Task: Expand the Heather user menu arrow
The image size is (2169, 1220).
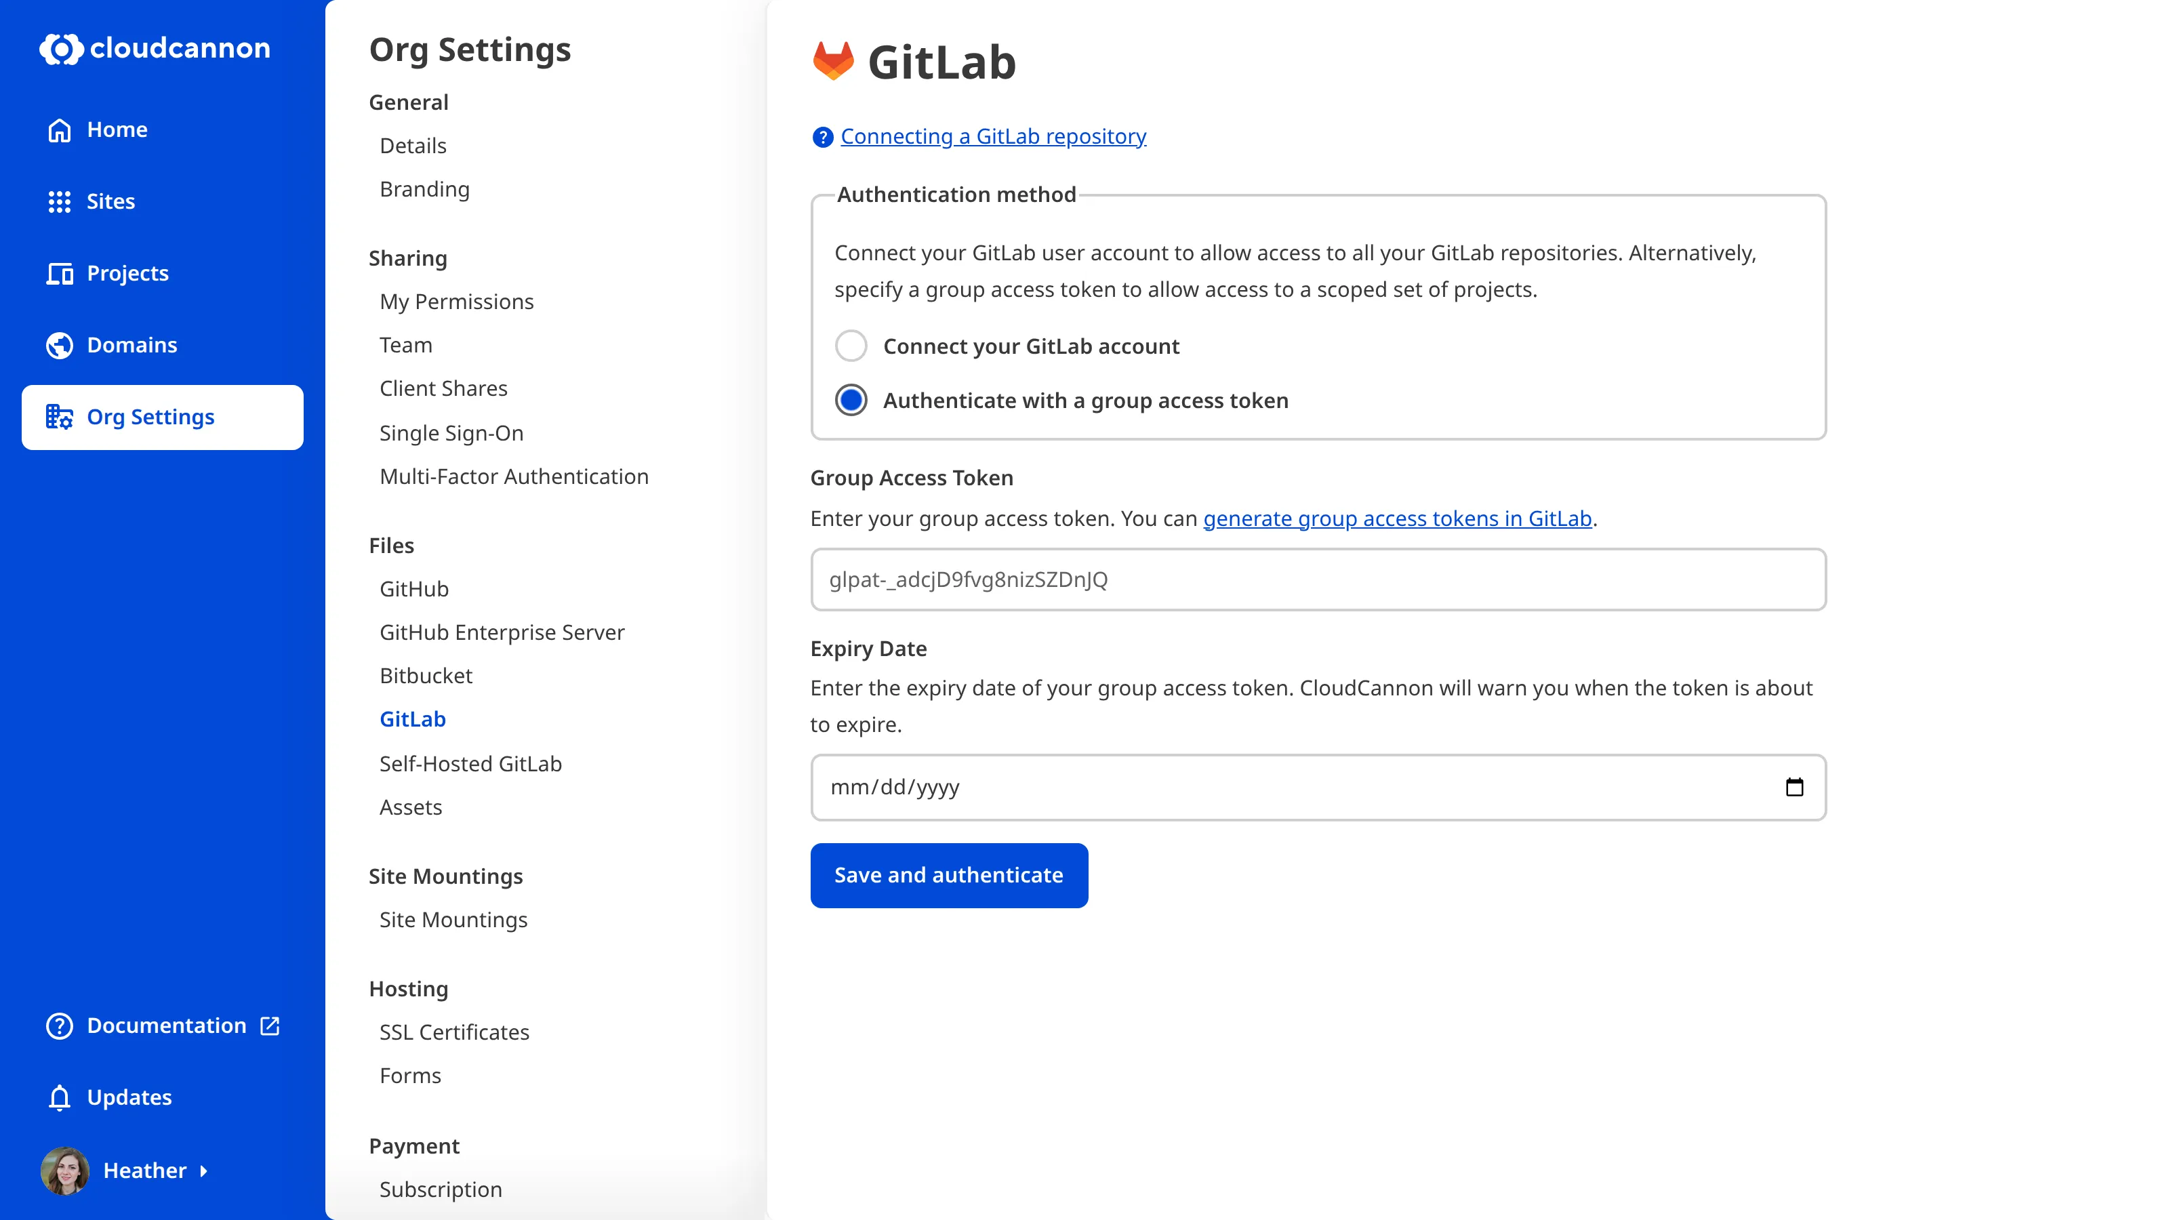Action: [203, 1171]
